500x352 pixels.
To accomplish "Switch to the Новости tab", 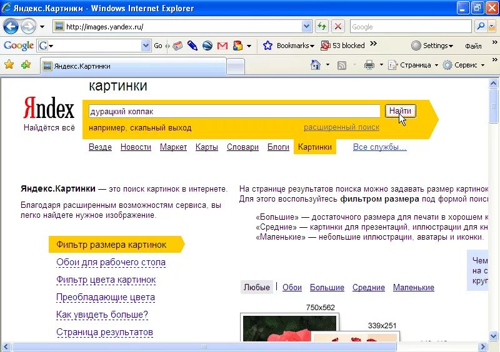I will tap(136, 147).
